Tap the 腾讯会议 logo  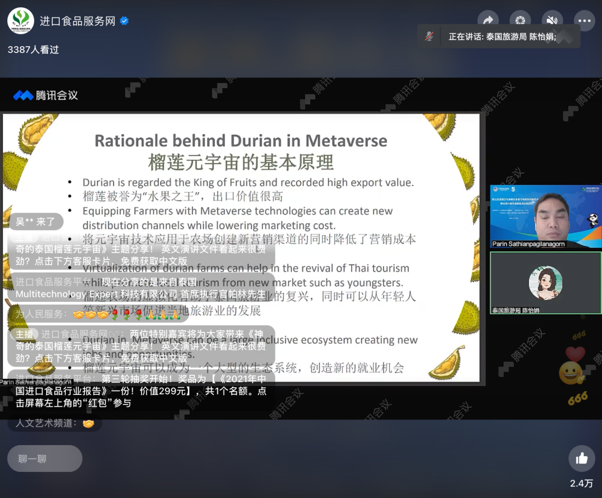click(x=46, y=95)
